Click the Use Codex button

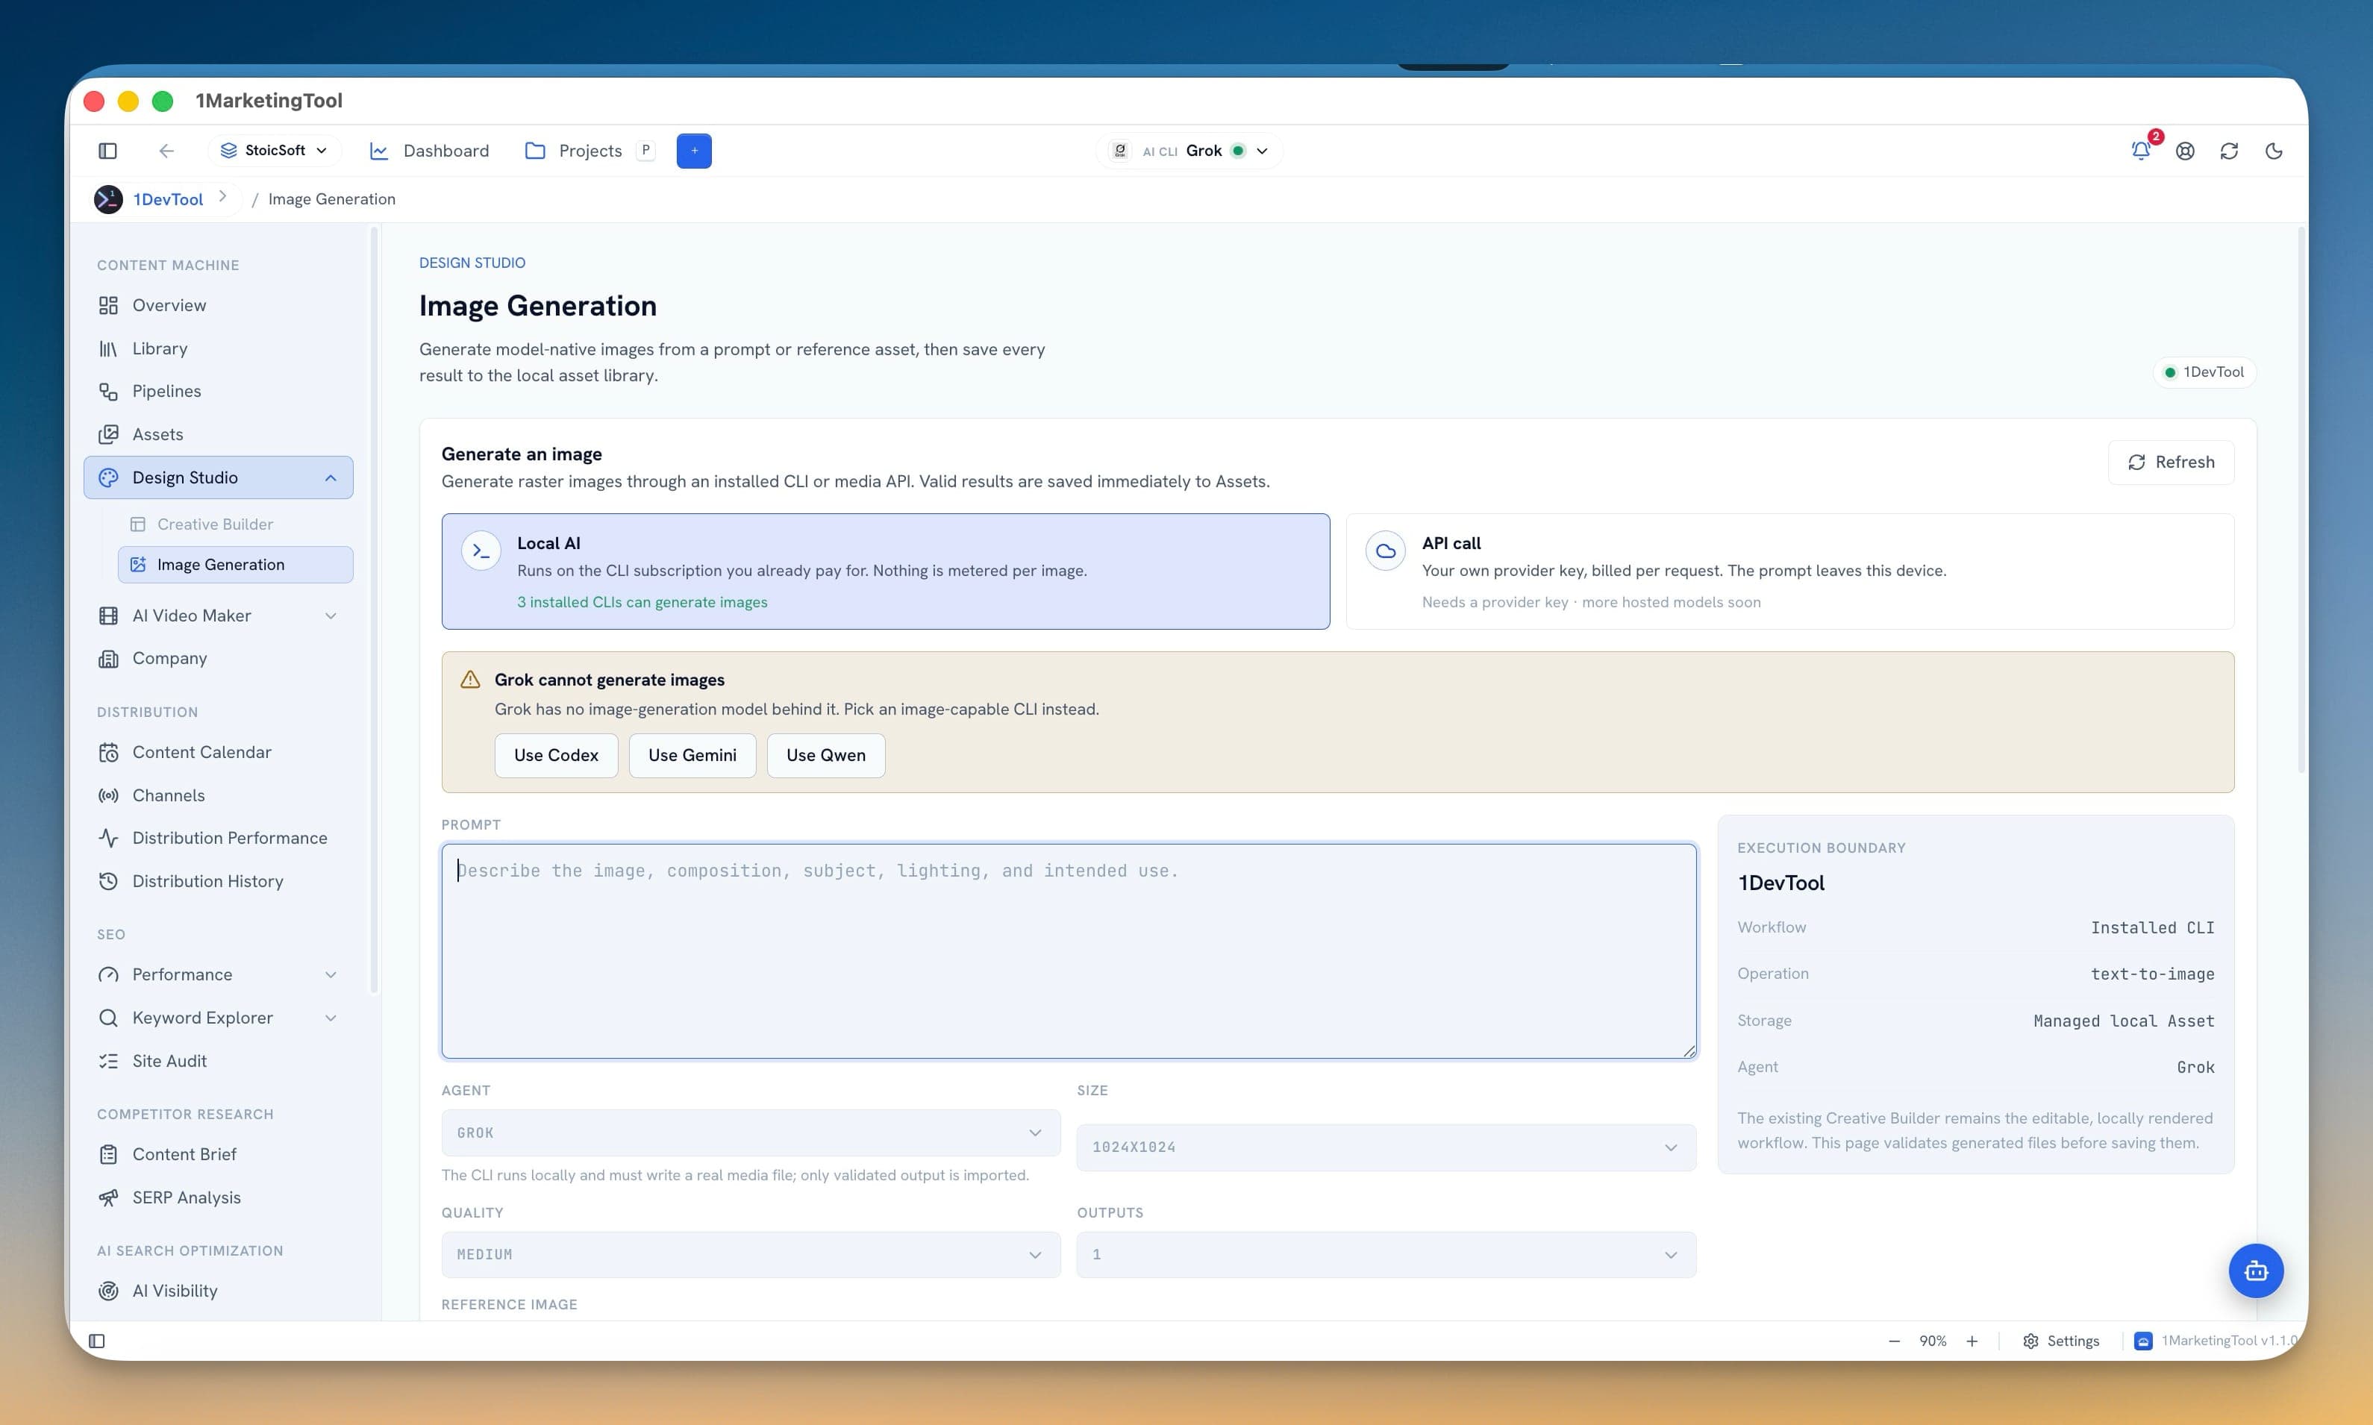click(x=556, y=755)
